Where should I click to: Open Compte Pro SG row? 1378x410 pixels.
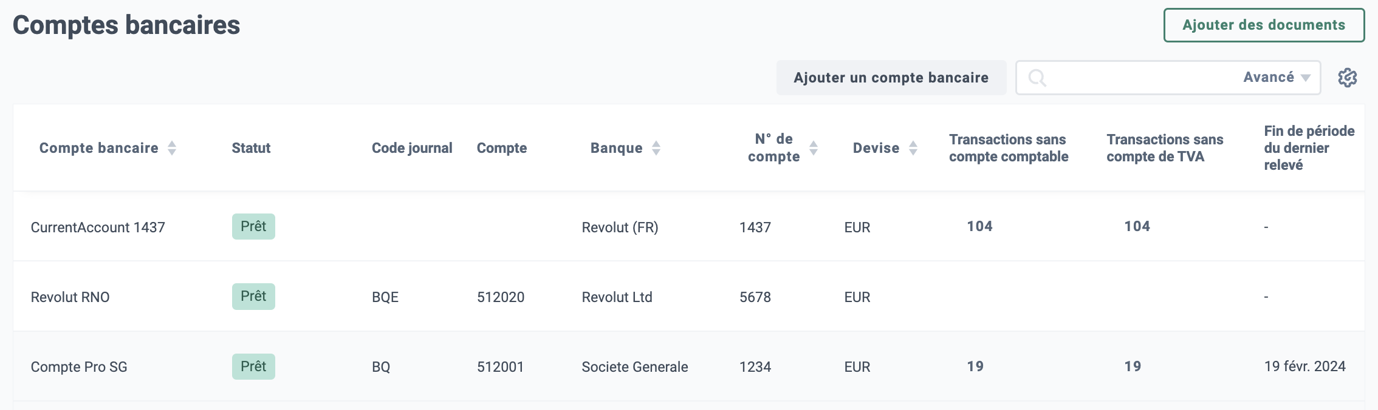(689, 366)
